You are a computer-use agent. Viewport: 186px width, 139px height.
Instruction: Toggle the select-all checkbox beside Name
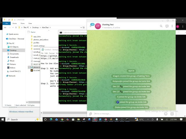(28, 32)
